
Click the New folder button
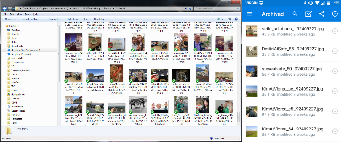point(100,19)
